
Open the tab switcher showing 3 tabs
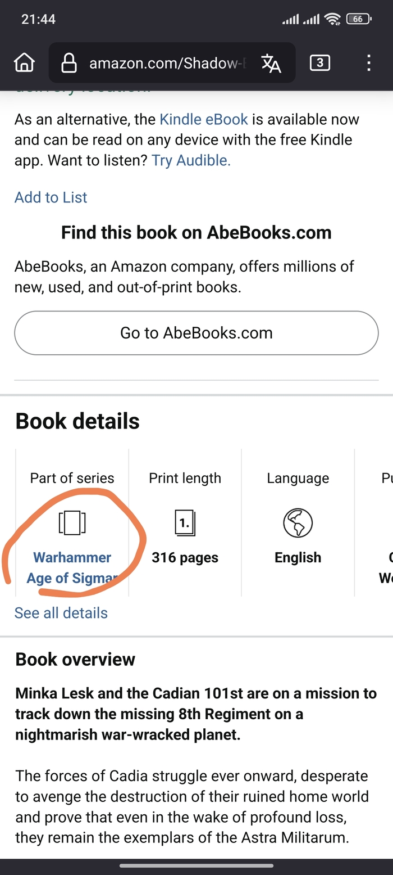click(x=319, y=63)
